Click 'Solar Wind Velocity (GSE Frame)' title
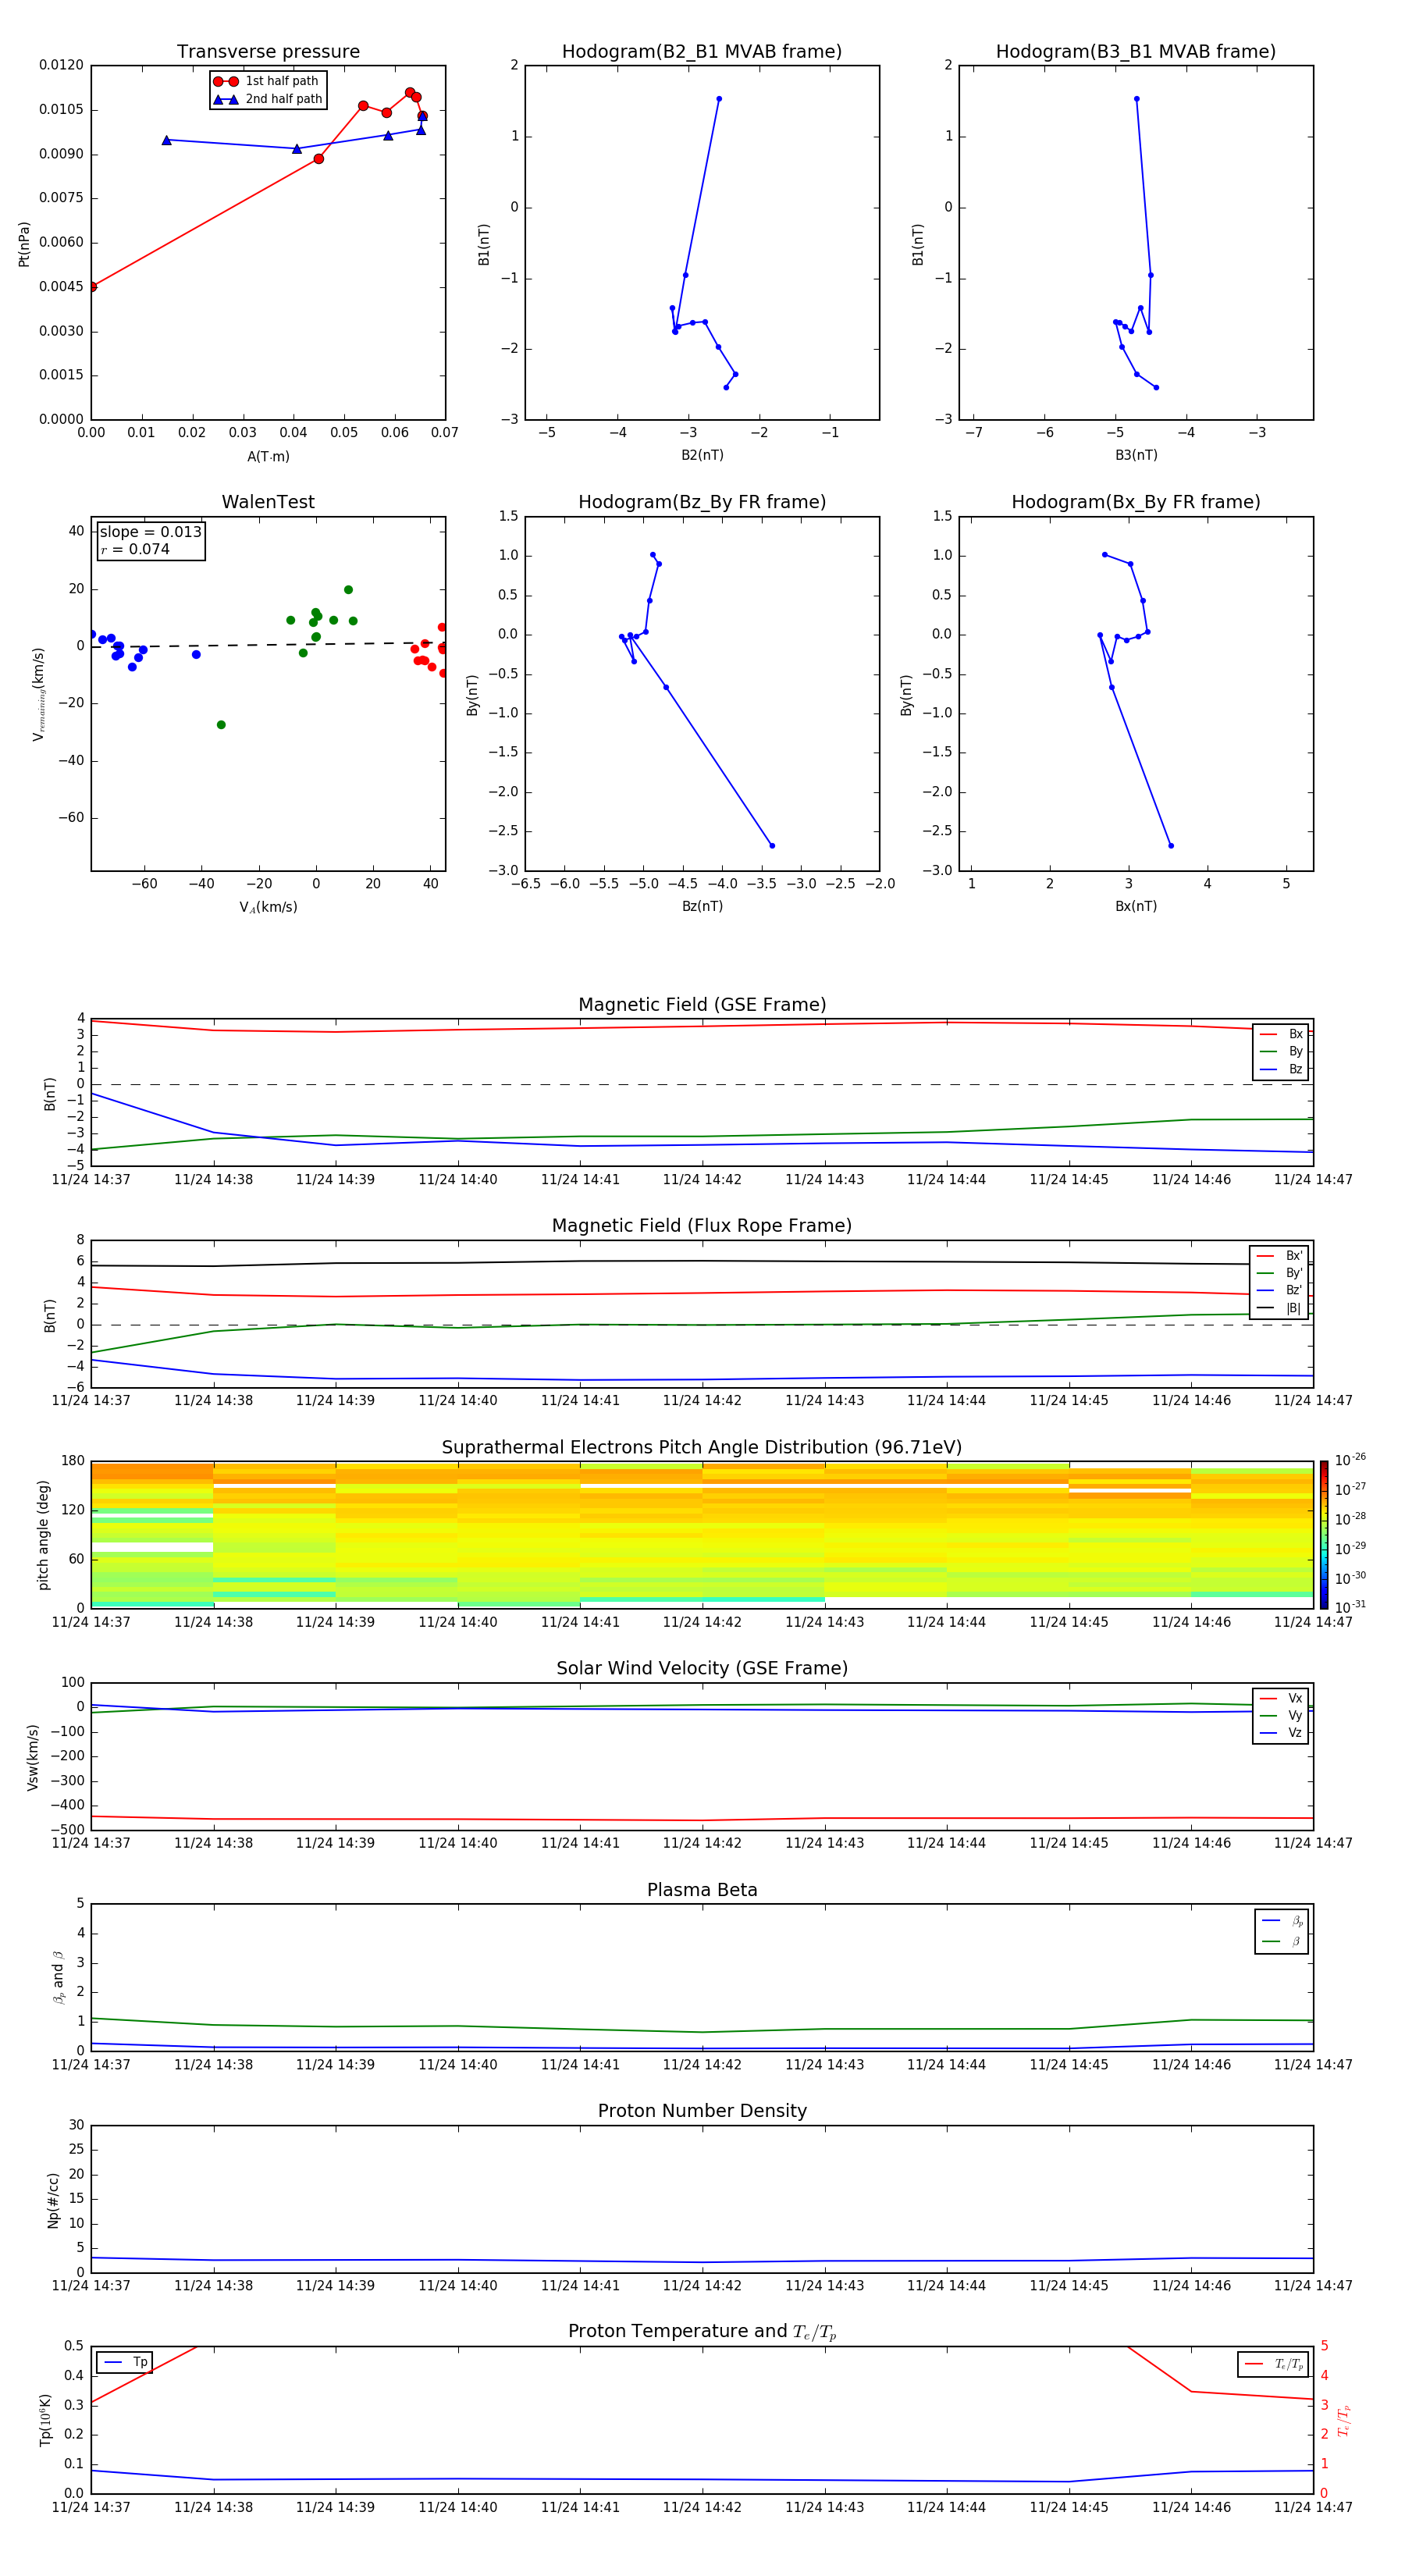This screenshot has height=2576, width=1405. click(x=702, y=1669)
